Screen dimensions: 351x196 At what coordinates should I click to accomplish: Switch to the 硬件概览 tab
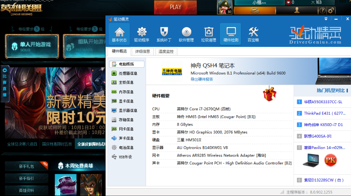point(119,51)
